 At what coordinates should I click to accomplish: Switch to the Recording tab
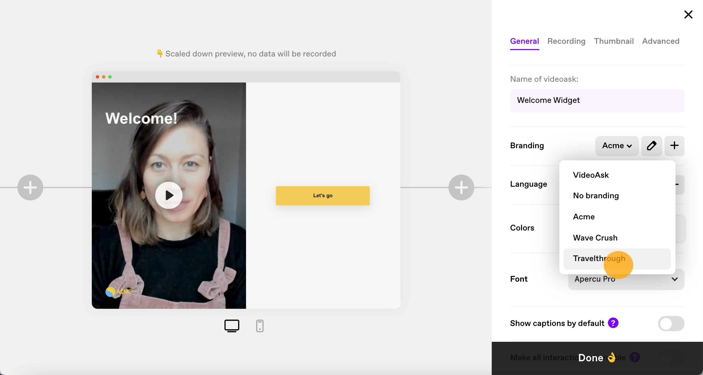[x=566, y=41]
